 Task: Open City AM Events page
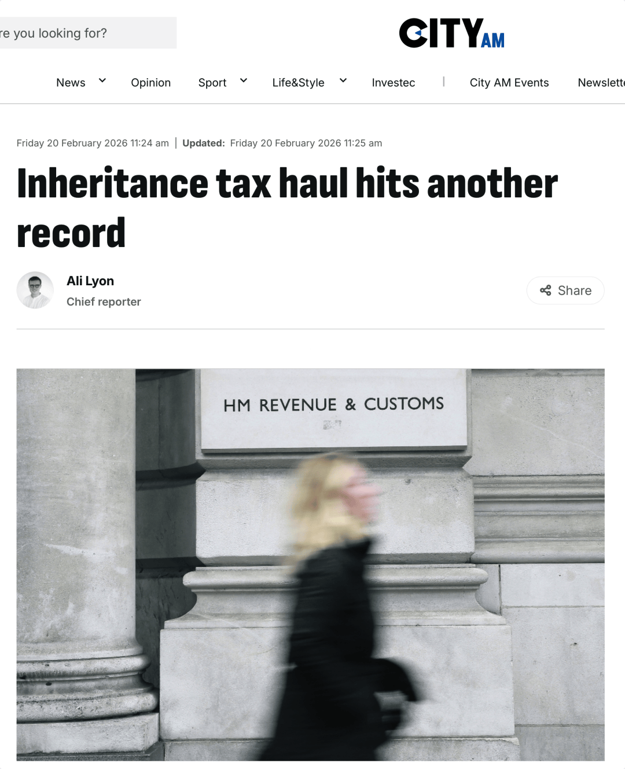click(509, 83)
